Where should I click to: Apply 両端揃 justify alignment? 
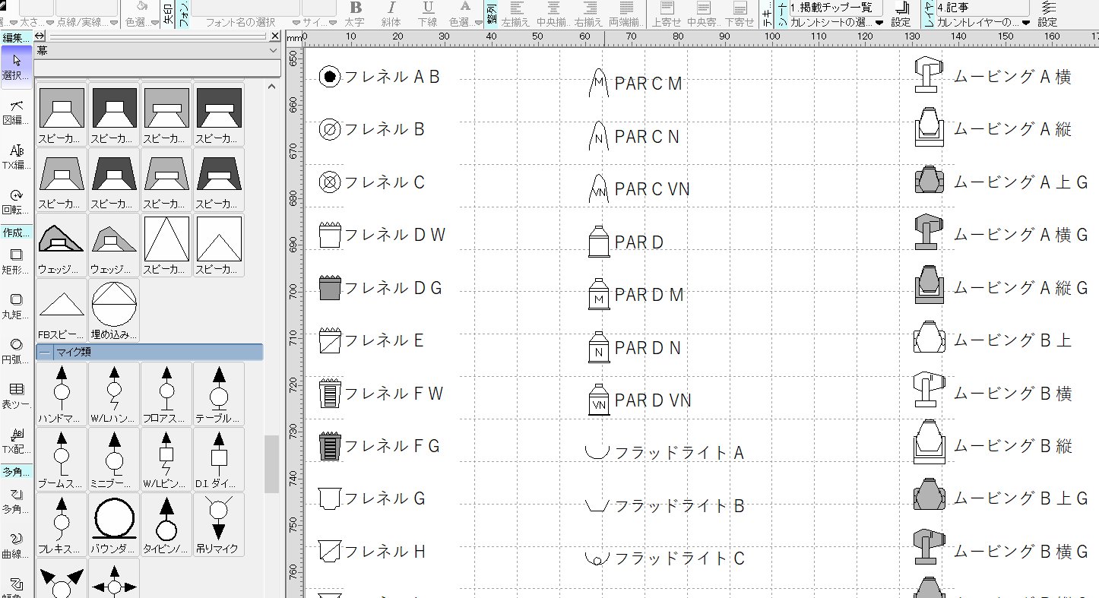627,14
